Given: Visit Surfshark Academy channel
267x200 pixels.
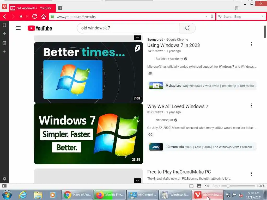Looking at the screenshot, I should 169,59.
